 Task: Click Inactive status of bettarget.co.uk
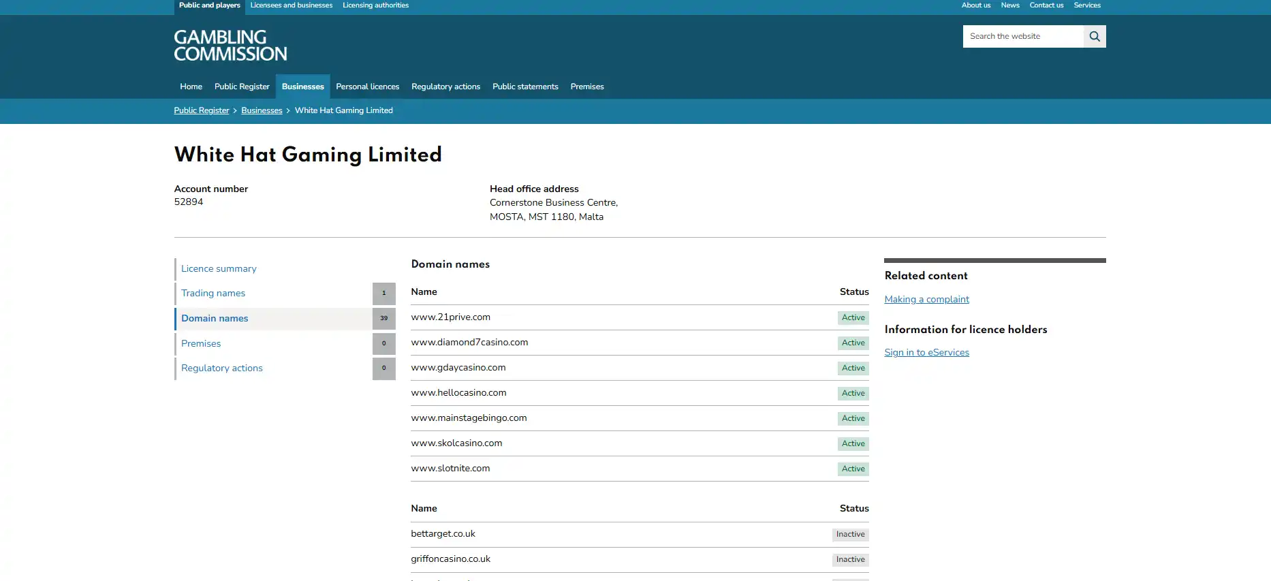[850, 535]
